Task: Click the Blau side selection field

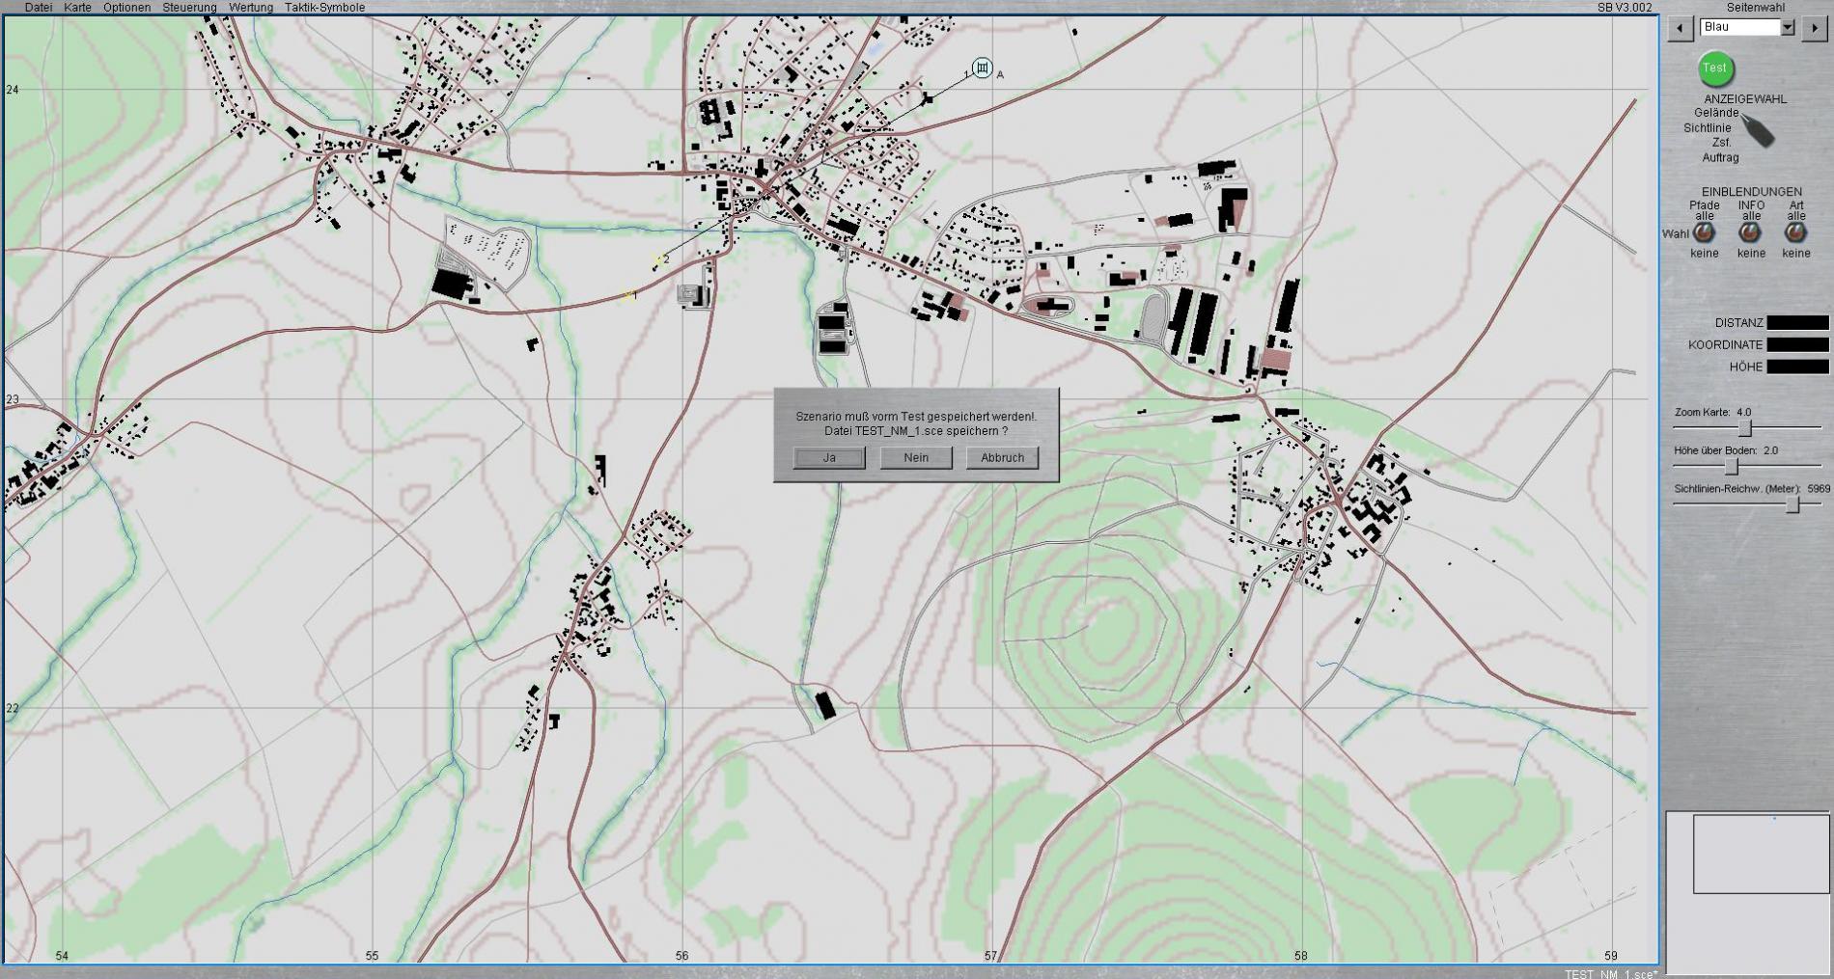Action: point(1739,28)
